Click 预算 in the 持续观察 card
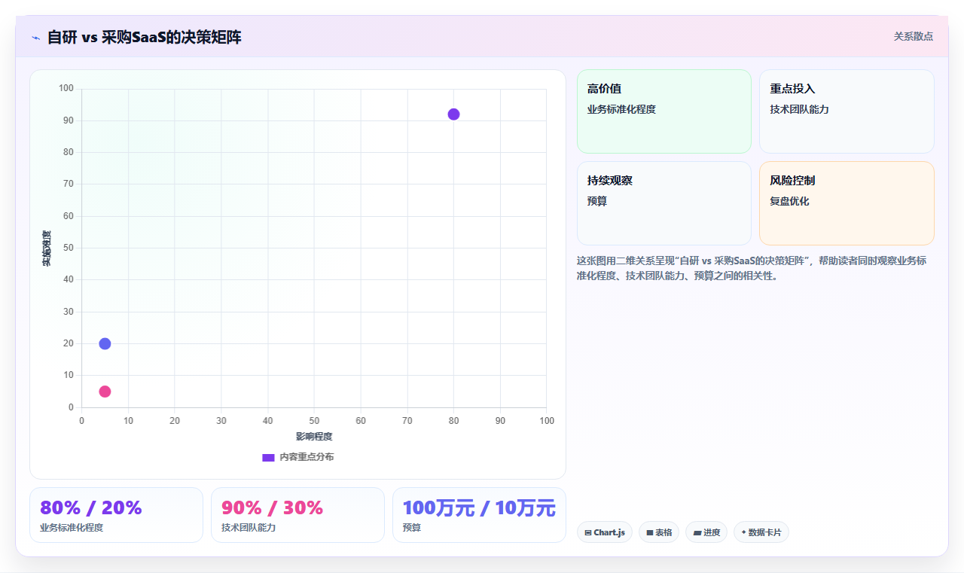The width and height of the screenshot is (964, 573). pyautogui.click(x=597, y=202)
